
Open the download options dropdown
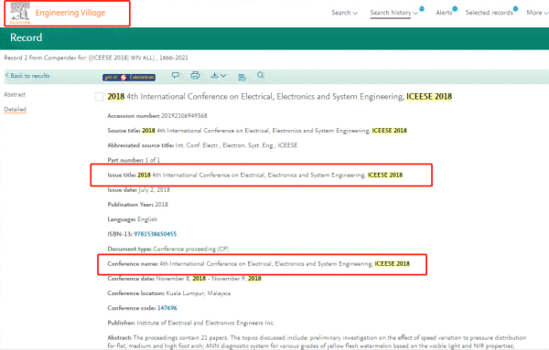coord(219,76)
